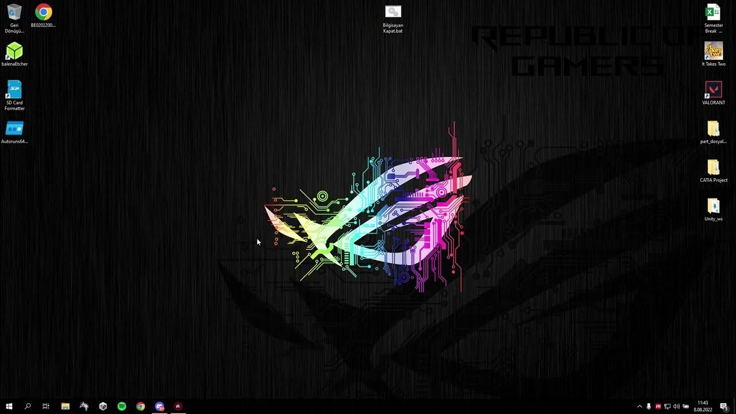Open the taskbar app left of Unity Hub
The height and width of the screenshot is (414, 736).
[84, 406]
